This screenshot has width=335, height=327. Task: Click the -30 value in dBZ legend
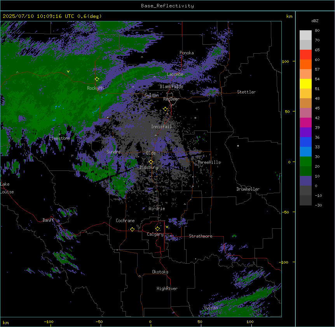pyautogui.click(x=318, y=205)
